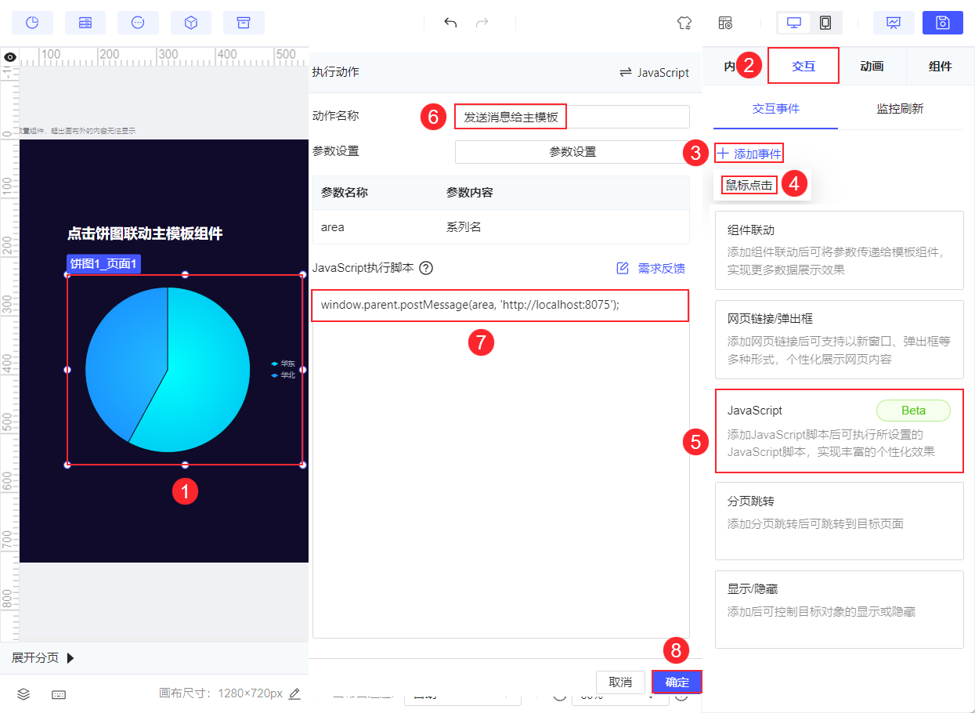
Task: Switch to the 动画 tab
Action: click(x=872, y=67)
